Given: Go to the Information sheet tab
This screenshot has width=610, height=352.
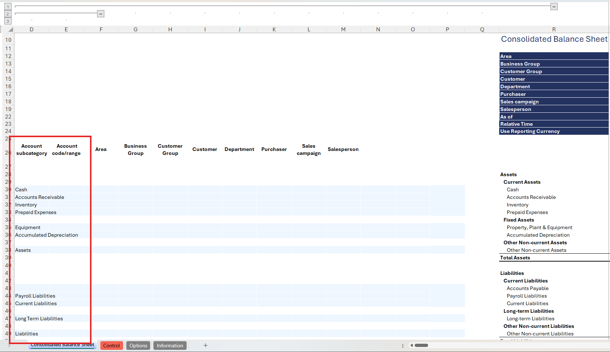Looking at the screenshot, I should click(170, 346).
